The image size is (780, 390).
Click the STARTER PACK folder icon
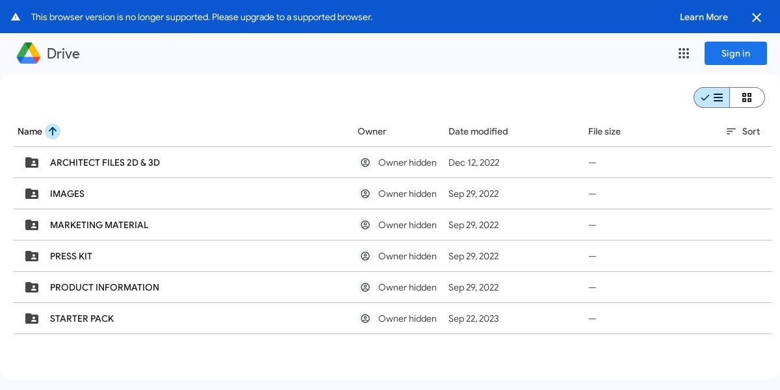[x=32, y=318]
